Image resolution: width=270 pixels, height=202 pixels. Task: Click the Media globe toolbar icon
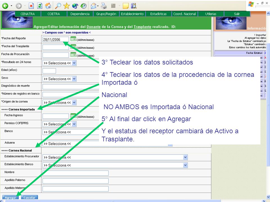click(x=75, y=6)
